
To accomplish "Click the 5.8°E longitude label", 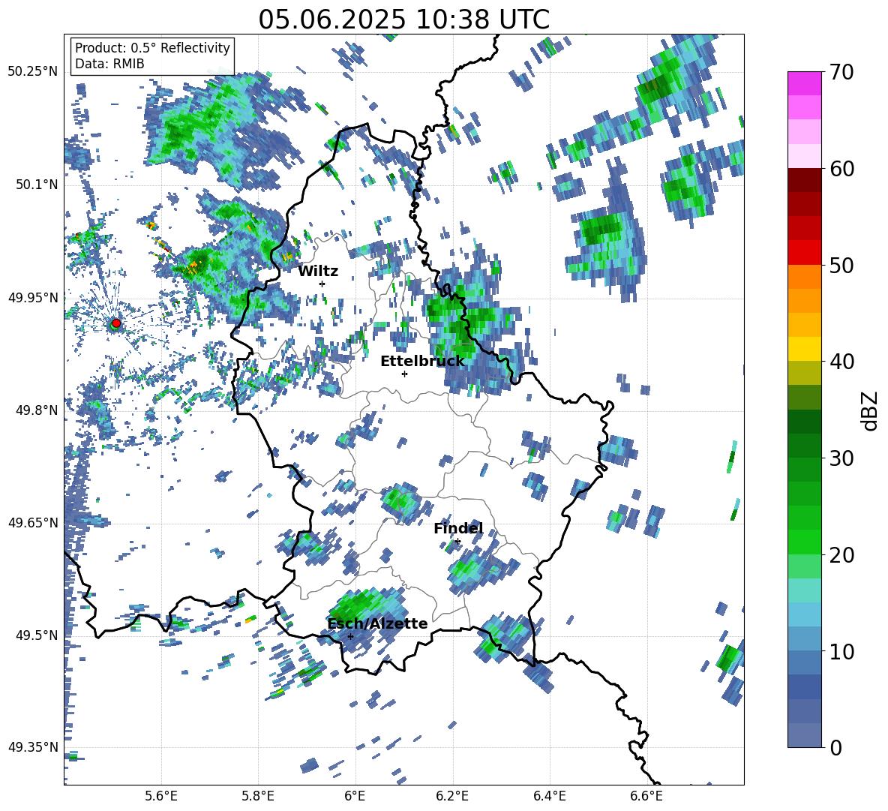I will pos(258,796).
